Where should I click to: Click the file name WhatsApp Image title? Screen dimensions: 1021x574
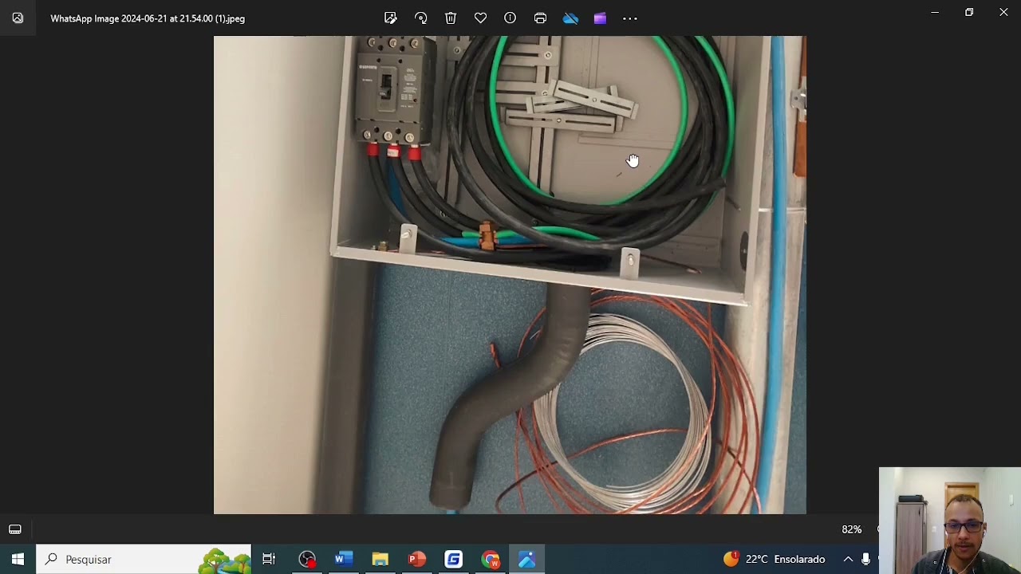pos(148,18)
